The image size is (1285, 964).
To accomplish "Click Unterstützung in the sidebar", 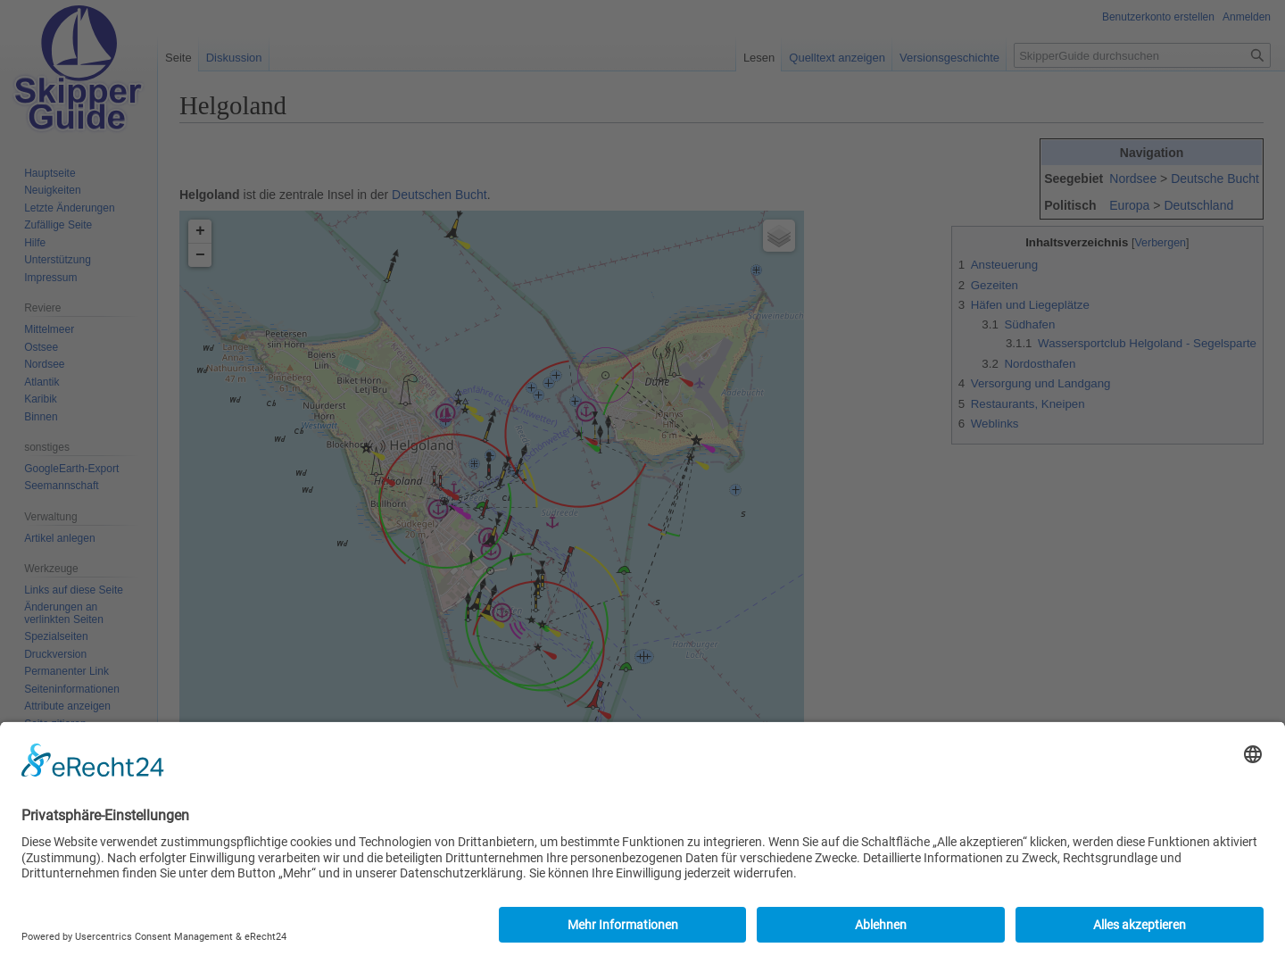I will click(x=57, y=260).
